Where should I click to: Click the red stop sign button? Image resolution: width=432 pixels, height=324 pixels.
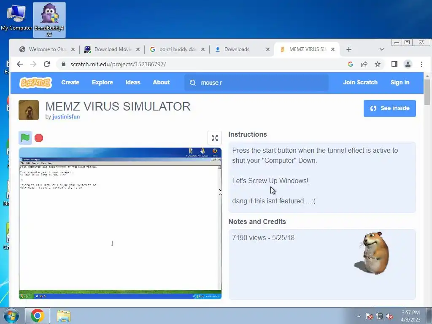39,138
